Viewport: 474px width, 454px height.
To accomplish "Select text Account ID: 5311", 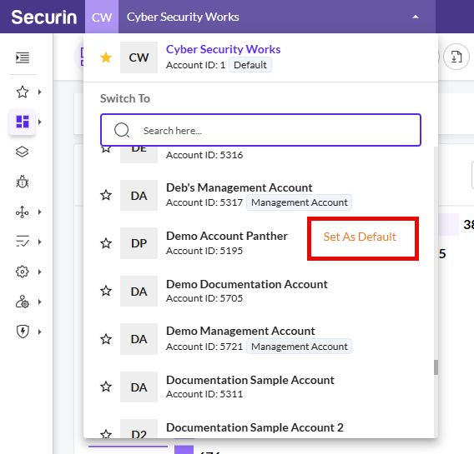I will tap(204, 394).
